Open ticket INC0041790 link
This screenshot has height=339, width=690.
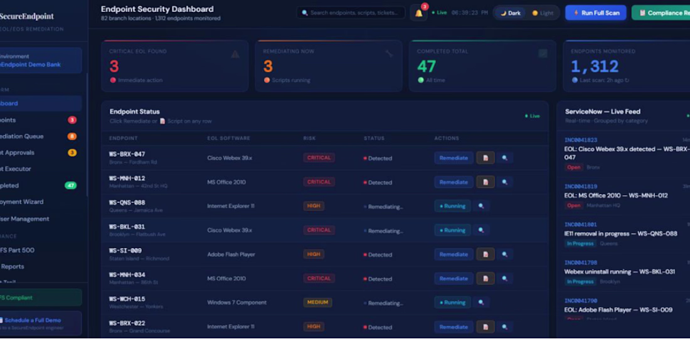coord(580,301)
